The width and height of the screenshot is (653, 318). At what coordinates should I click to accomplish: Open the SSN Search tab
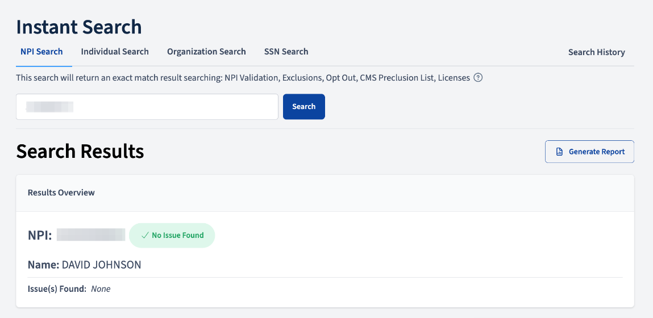coord(286,52)
